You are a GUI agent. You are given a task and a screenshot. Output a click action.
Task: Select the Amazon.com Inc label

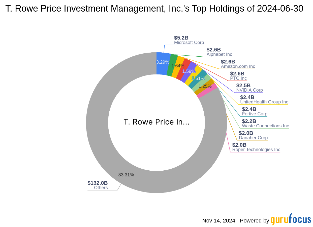[238, 66]
